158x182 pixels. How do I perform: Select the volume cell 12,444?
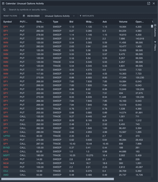123,70
